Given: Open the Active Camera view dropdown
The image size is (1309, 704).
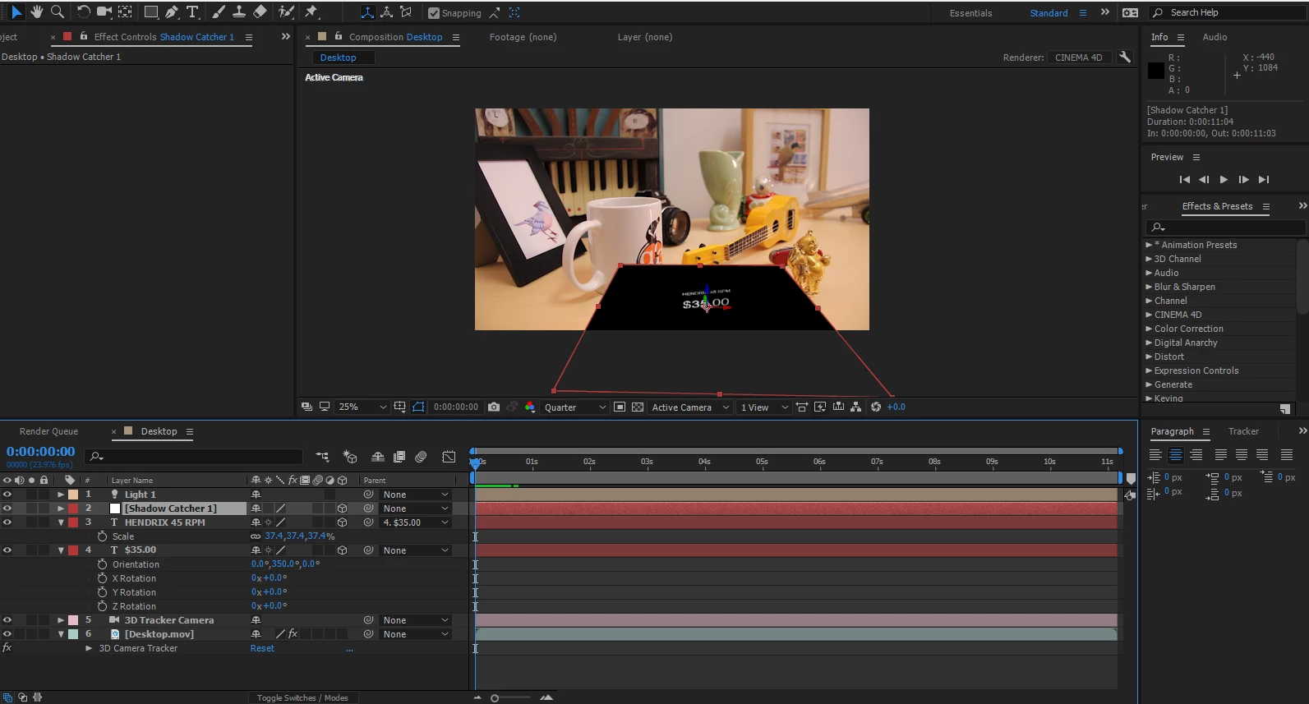Looking at the screenshot, I should (x=689, y=407).
